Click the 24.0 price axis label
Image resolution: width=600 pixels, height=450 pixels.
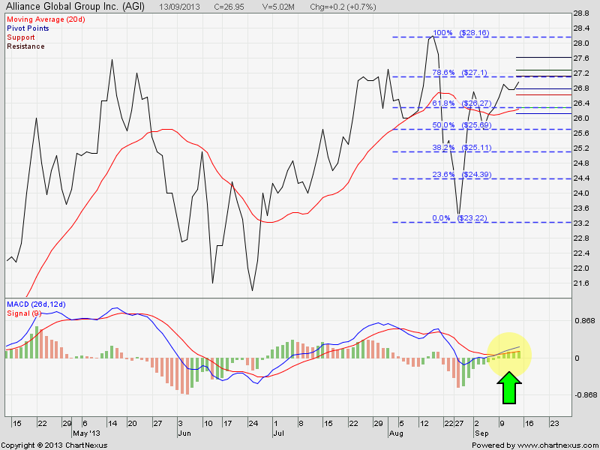580,193
